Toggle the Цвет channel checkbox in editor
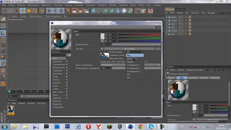 (67, 58)
